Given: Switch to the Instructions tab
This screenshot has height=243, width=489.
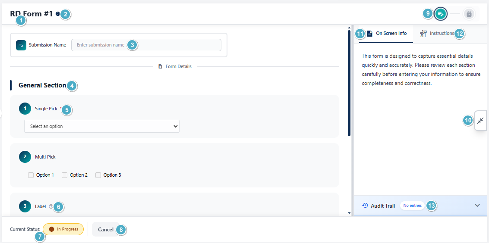Looking at the screenshot, I should (x=437, y=33).
